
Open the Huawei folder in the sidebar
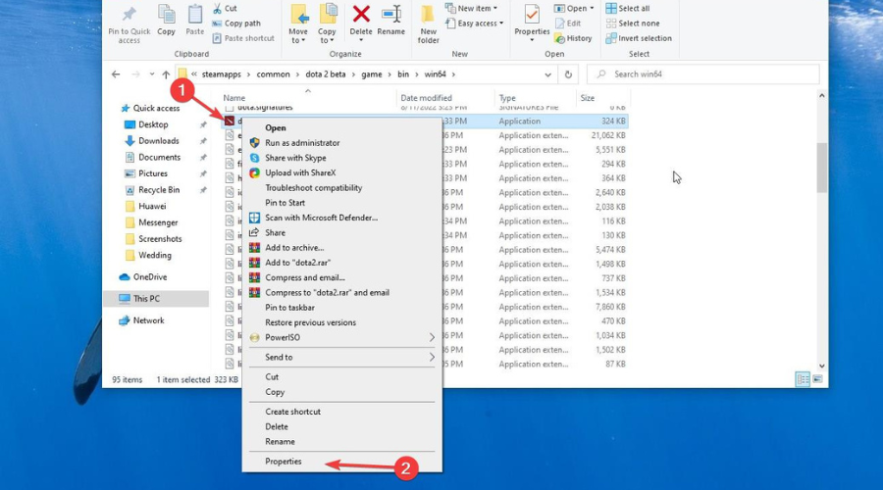152,206
